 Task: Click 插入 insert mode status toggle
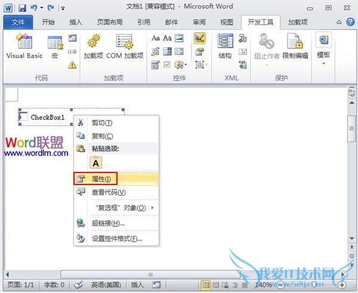pyautogui.click(x=137, y=285)
